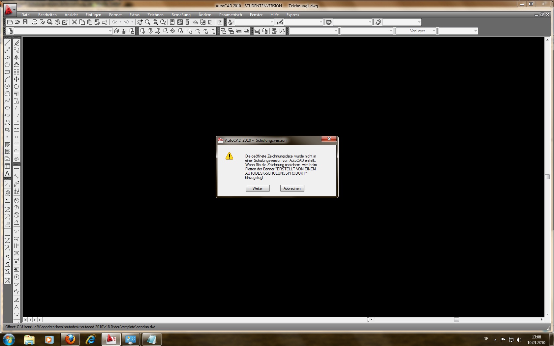Screen dimensions: 554x346
Task: Select the Multiline Text tool
Action: tap(7, 173)
